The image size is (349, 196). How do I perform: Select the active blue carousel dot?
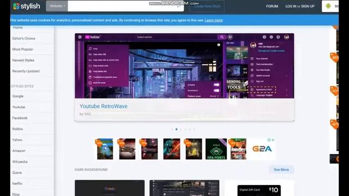pyautogui.click(x=177, y=129)
